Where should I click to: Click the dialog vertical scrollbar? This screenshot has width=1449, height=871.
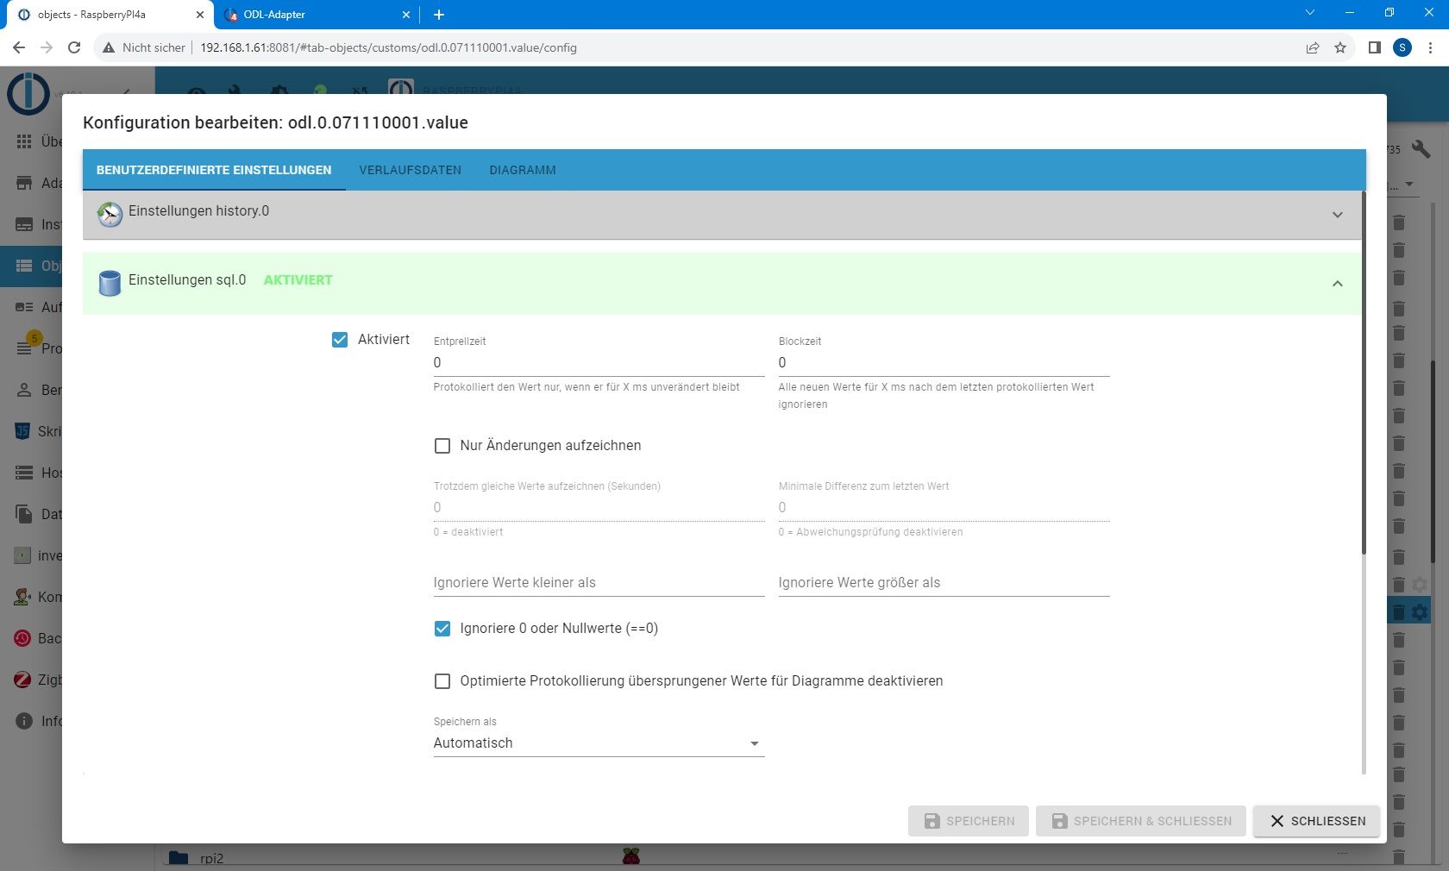point(1364,373)
